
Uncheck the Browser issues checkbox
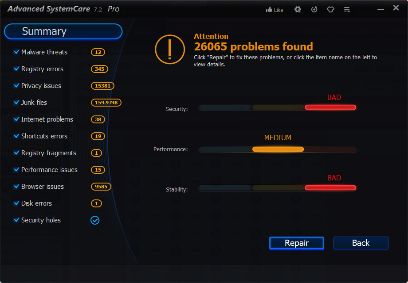(16, 187)
